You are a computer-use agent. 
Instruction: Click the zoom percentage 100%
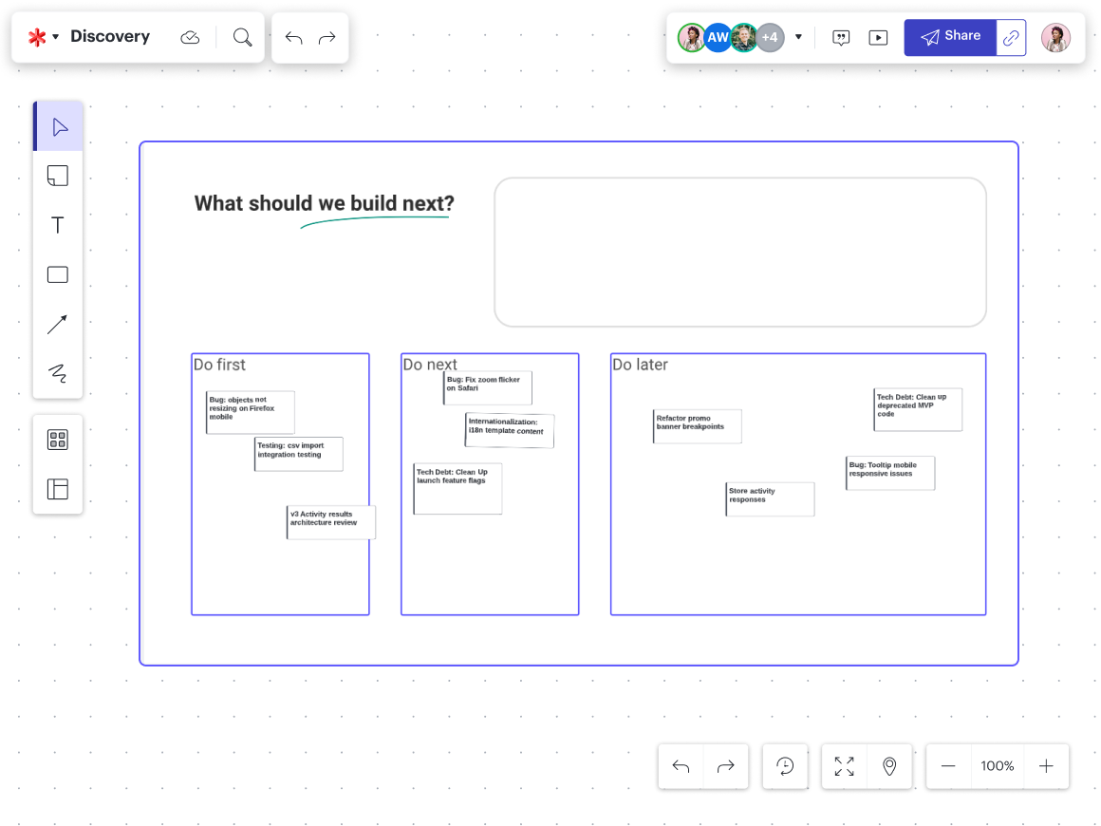pos(998,766)
